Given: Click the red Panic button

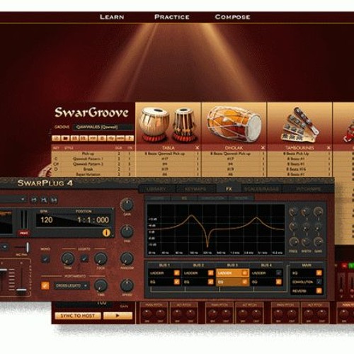Looking at the screenshot, I should click(x=24, y=233).
